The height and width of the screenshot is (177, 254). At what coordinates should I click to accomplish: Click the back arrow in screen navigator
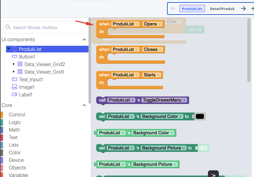tap(173, 8)
